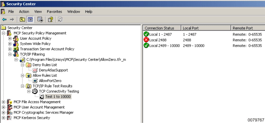
Task: Click the green check icon for Local 1 - 2487
Action: [146, 35]
